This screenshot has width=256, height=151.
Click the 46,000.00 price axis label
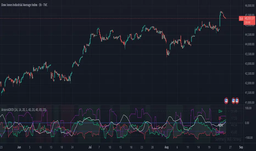point(249,5)
